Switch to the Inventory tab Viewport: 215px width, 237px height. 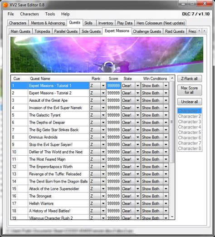point(106,23)
